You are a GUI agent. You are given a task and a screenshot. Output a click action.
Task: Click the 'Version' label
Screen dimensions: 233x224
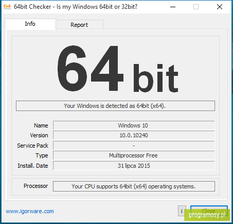click(x=39, y=135)
